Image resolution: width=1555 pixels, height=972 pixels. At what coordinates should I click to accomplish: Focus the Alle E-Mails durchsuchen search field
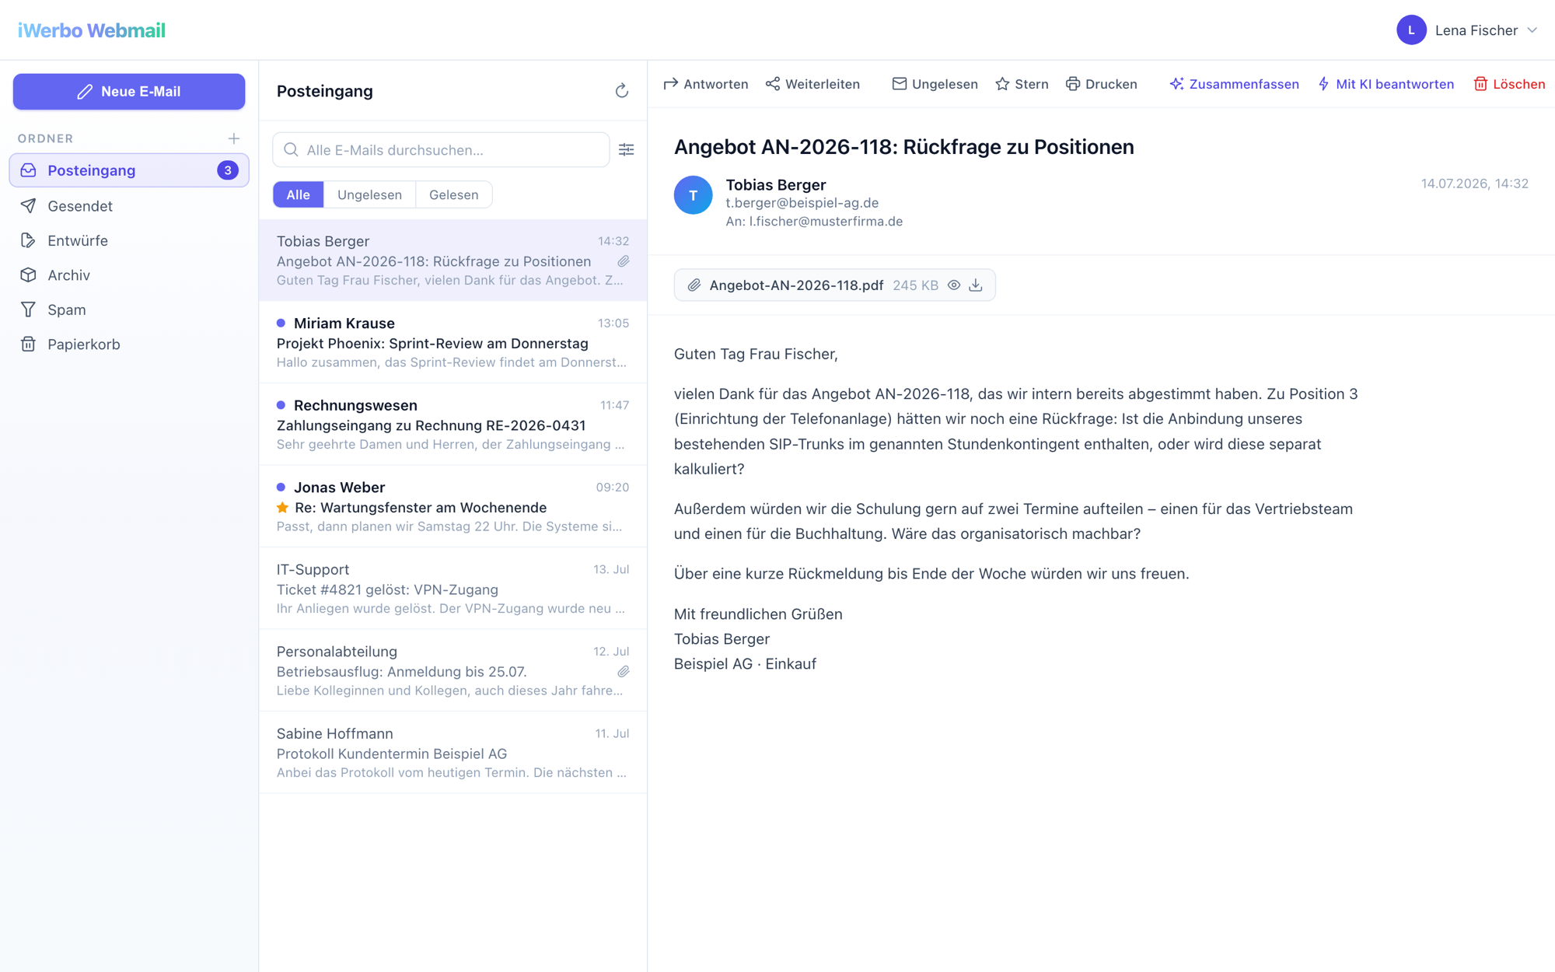pyautogui.click(x=441, y=149)
